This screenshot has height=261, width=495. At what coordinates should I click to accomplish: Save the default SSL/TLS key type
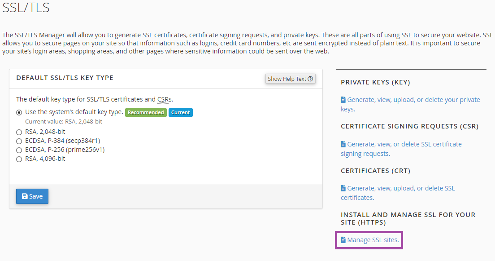32,196
